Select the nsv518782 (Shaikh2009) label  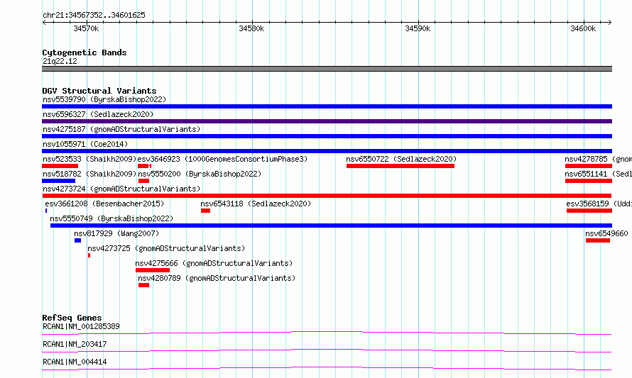[x=89, y=174]
